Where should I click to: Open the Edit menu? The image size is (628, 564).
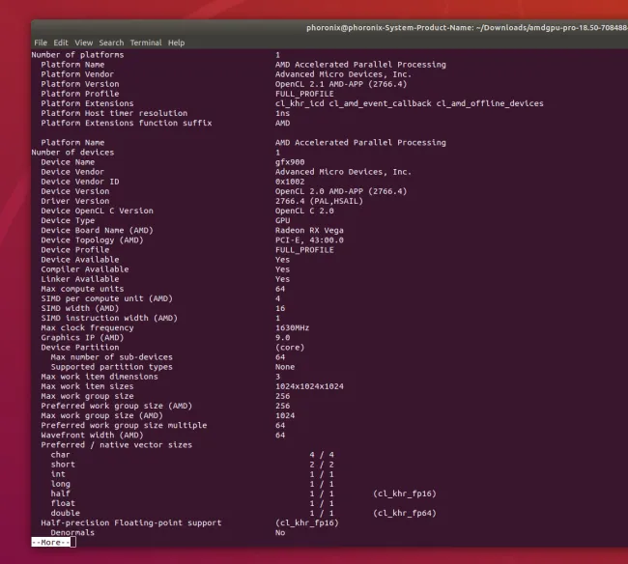point(61,43)
